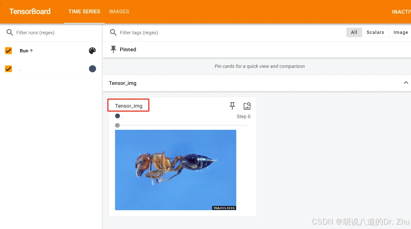
Task: Click the step slider handle
Action: [117, 125]
